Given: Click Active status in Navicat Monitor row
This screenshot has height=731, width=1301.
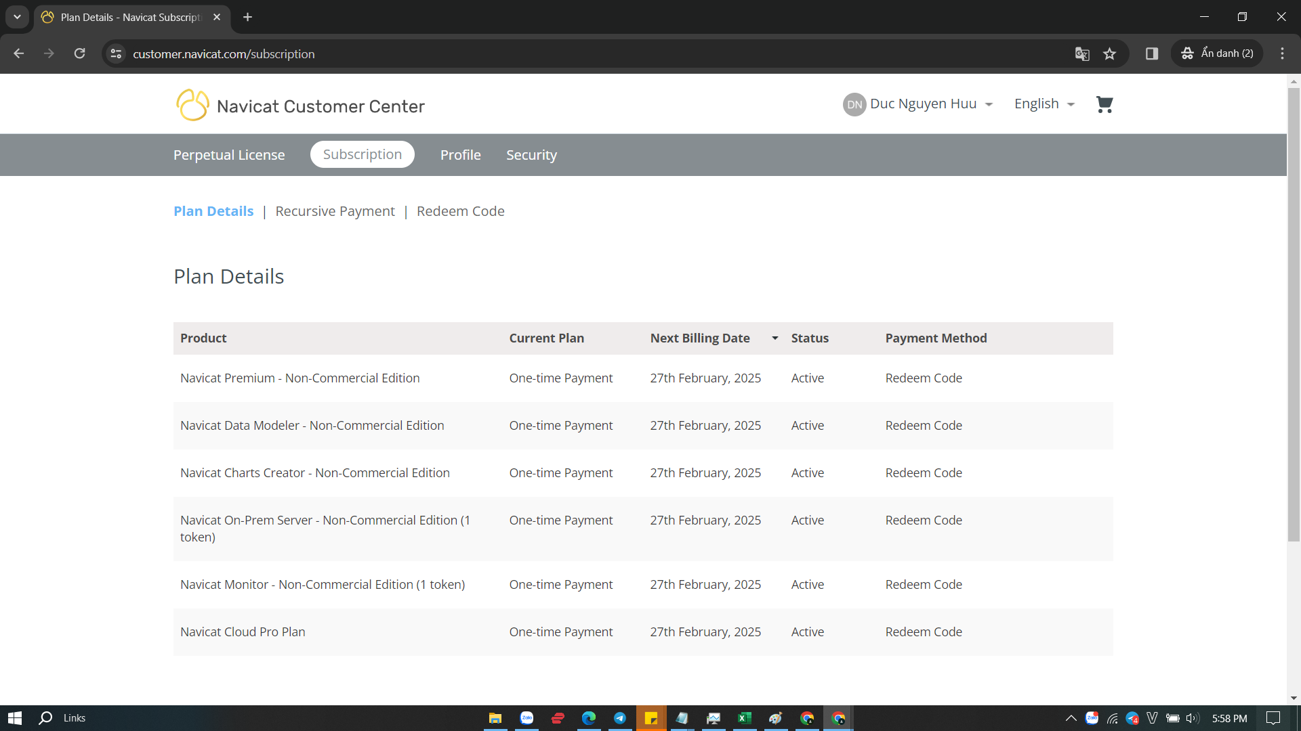Looking at the screenshot, I should (x=808, y=585).
